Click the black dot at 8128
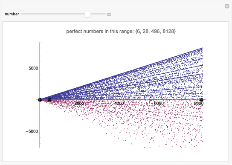Screen dimensions: 232x165 click(202, 100)
